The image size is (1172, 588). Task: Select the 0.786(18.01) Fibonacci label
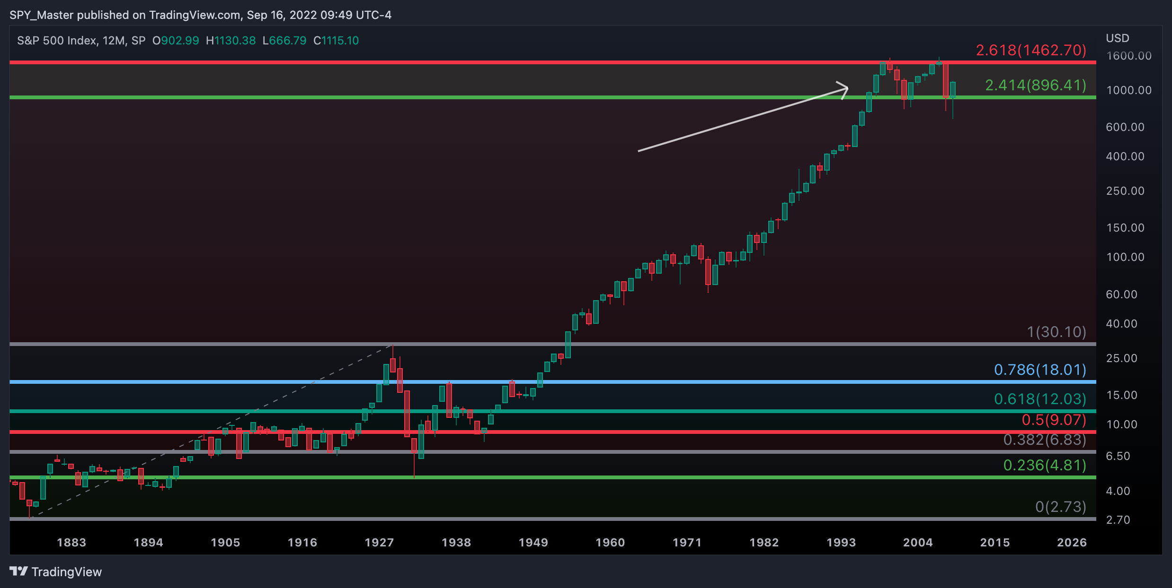[1040, 370]
